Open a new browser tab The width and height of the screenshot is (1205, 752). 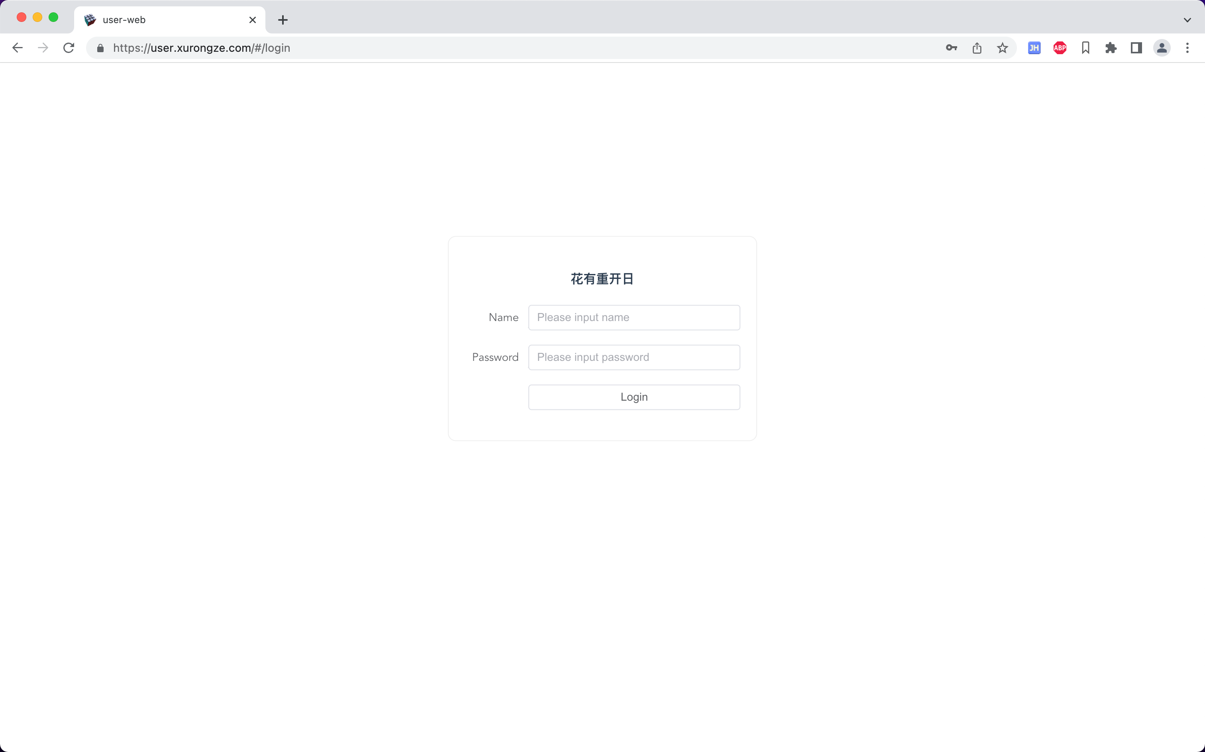tap(283, 20)
